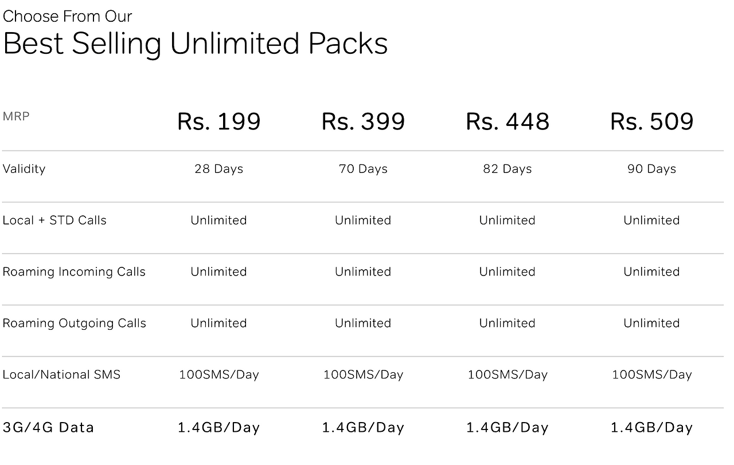Select the Rs. 509 pack price
This screenshot has width=734, height=465.
tap(652, 121)
